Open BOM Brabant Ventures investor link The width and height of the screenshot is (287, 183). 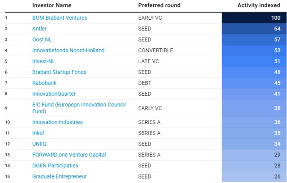pos(60,18)
